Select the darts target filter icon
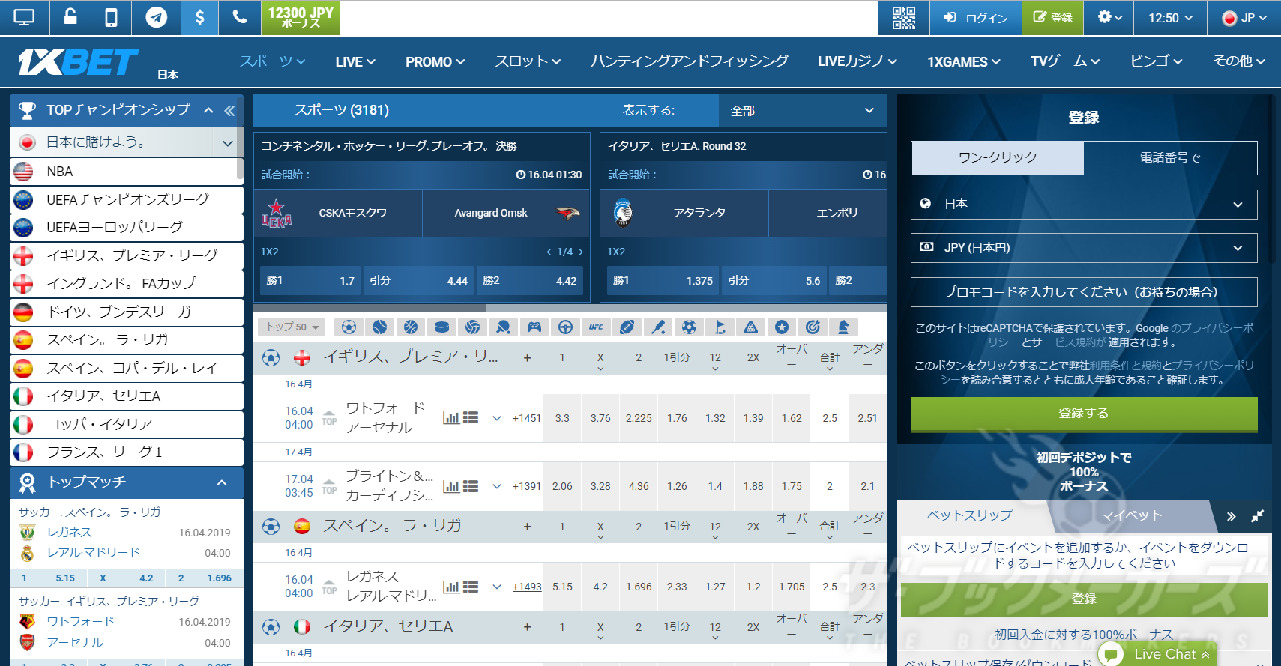 (813, 327)
